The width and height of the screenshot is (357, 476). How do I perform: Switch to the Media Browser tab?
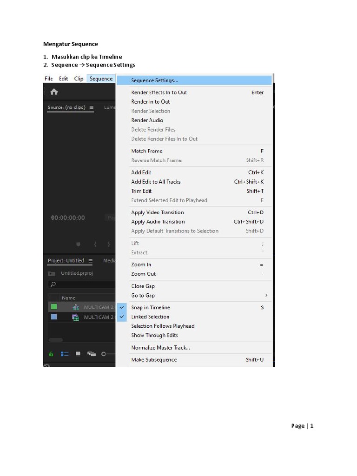(109, 261)
